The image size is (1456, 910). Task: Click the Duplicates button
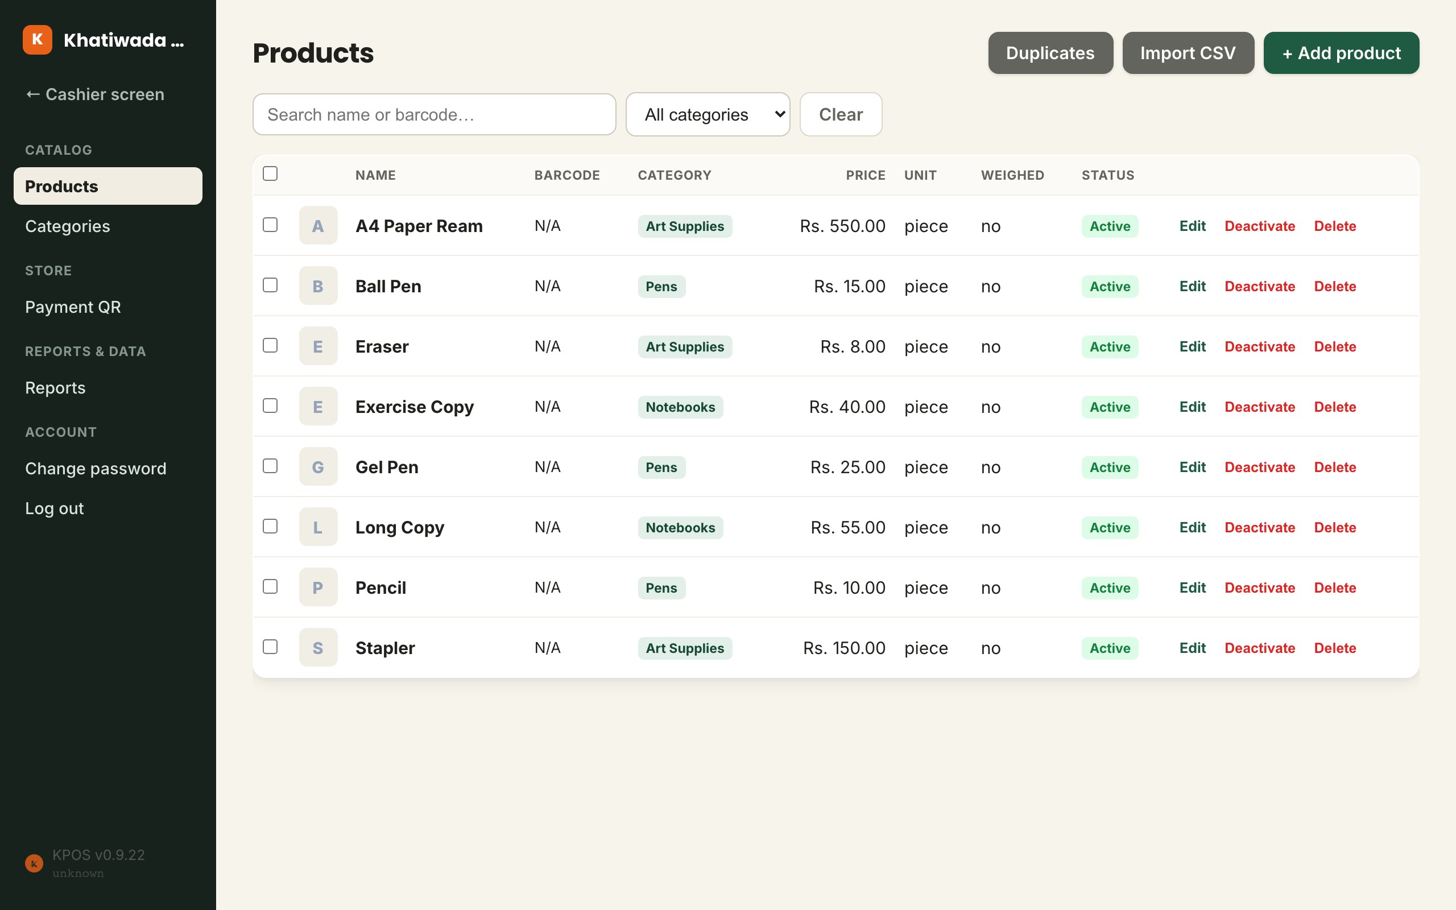point(1050,53)
